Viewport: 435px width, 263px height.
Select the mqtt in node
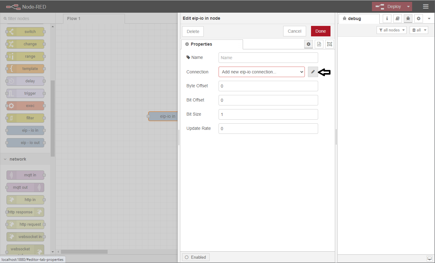[25, 175]
